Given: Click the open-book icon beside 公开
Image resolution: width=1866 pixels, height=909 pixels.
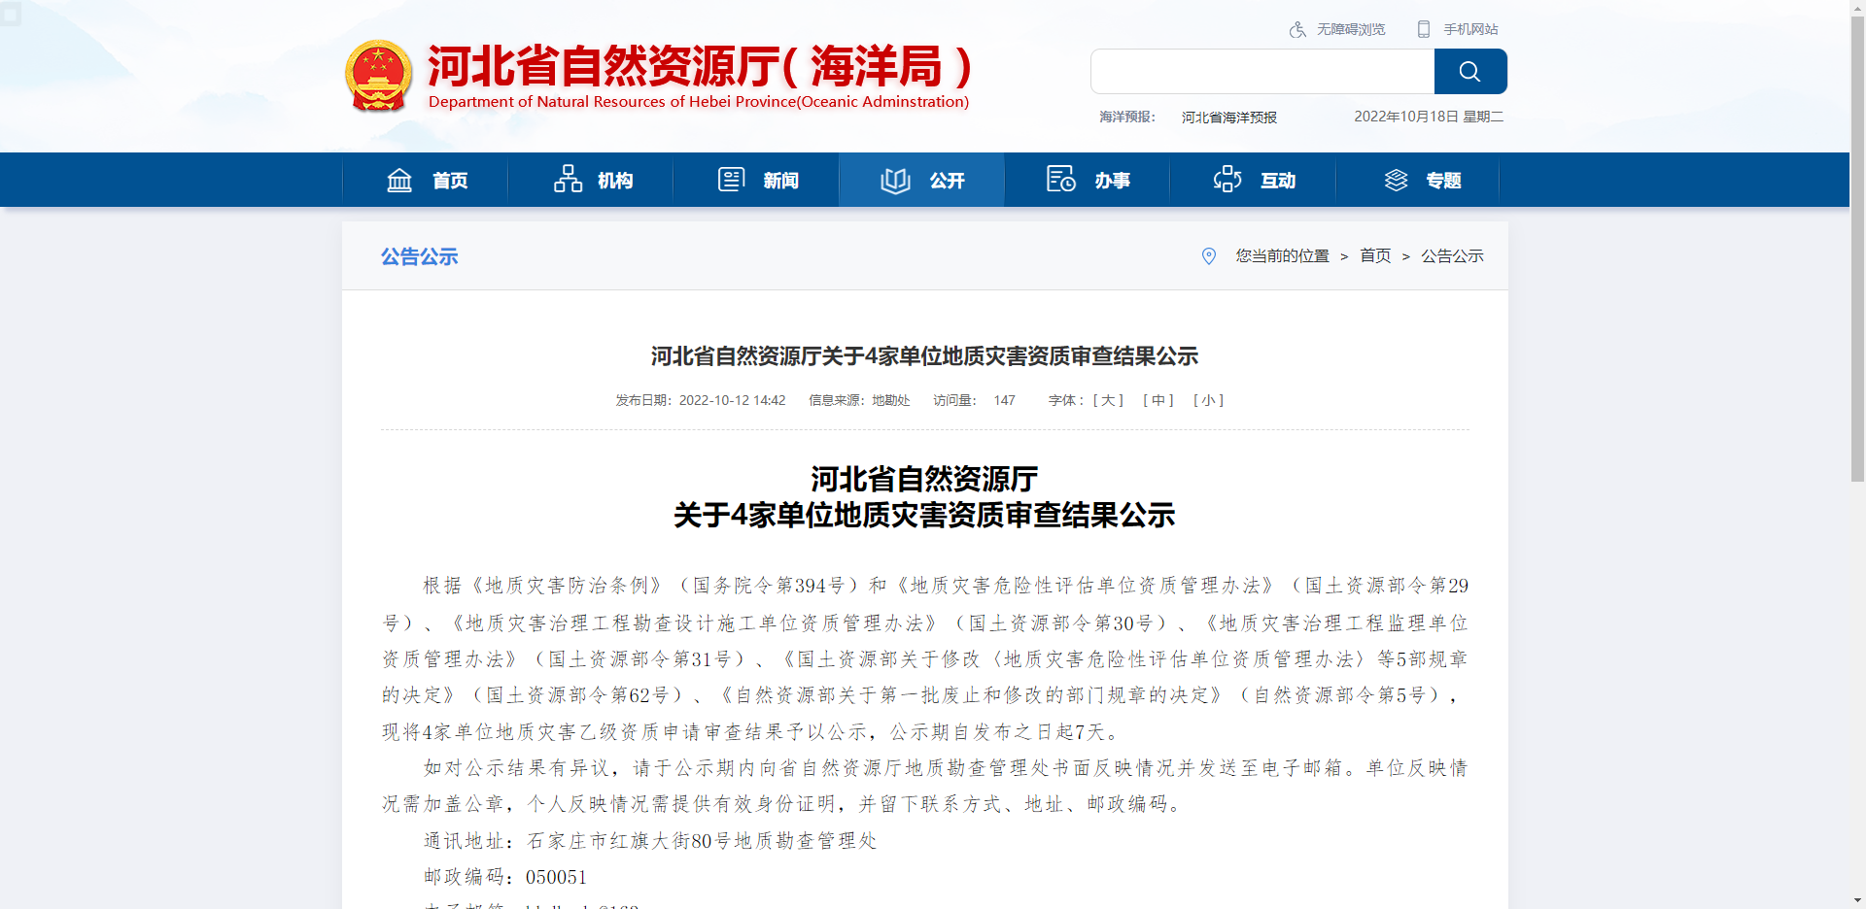Looking at the screenshot, I should click(895, 179).
